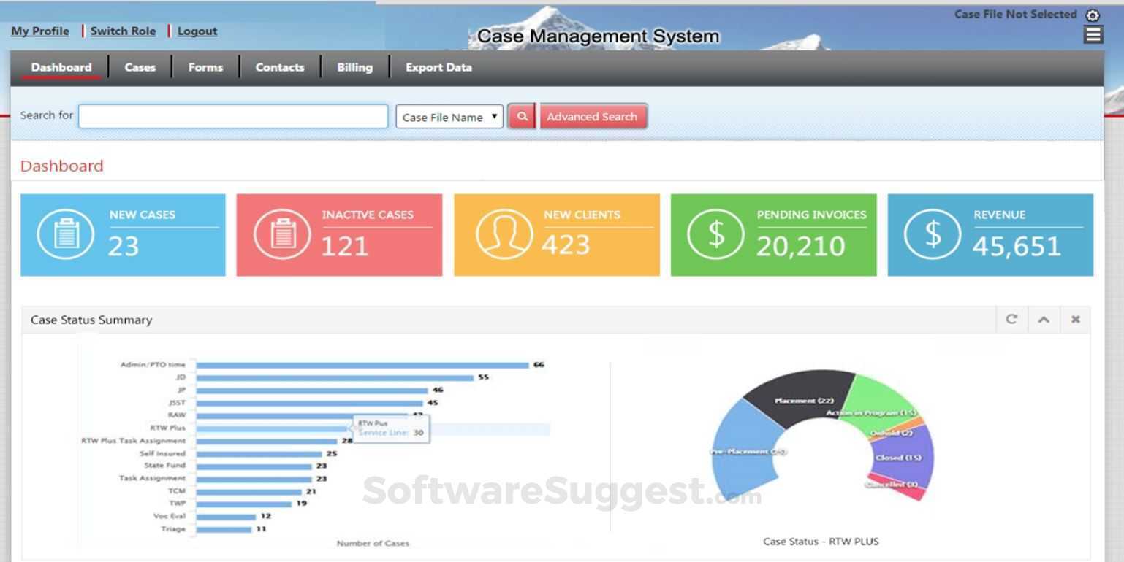Click the JSST bar showing 45
1124x562 pixels.
pyautogui.click(x=310, y=403)
